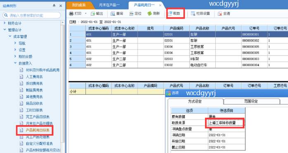The width and height of the screenshot is (288, 153).
Task: Click the 冲销盘点数量 value cell
Action: coord(226,129)
